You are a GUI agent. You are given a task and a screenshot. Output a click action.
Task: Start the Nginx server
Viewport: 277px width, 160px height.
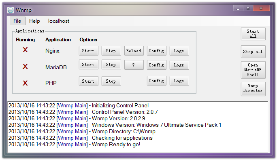click(89, 51)
